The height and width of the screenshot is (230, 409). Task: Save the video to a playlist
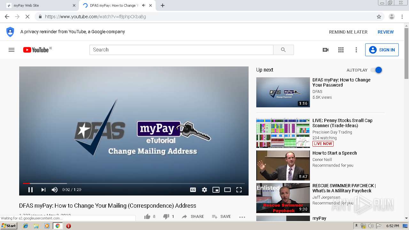coord(221,217)
